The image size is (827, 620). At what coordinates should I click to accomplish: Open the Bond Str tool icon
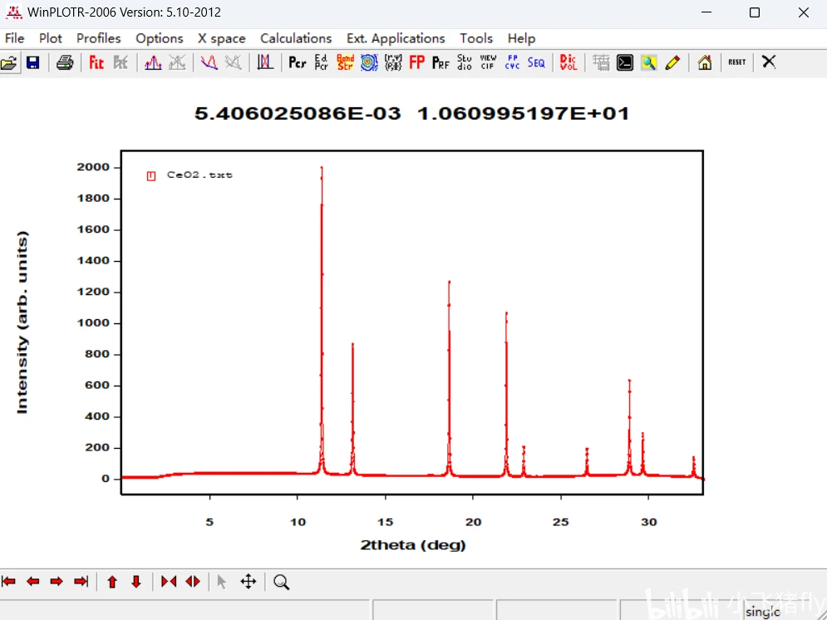(345, 62)
